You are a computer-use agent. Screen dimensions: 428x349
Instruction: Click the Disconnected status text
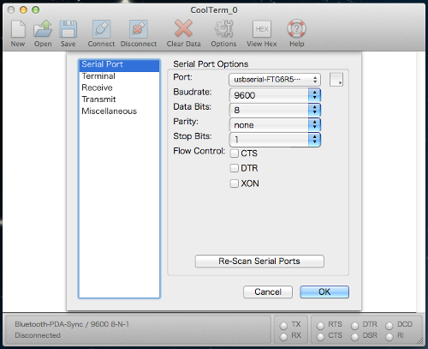tap(38, 335)
